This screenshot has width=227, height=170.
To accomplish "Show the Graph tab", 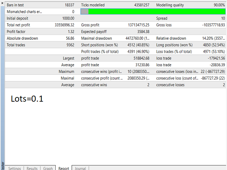I will (48, 168).
